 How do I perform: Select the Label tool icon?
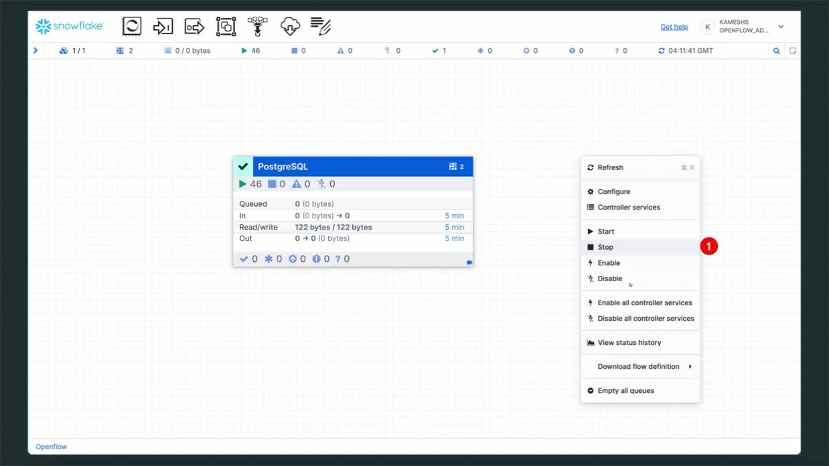(x=321, y=26)
